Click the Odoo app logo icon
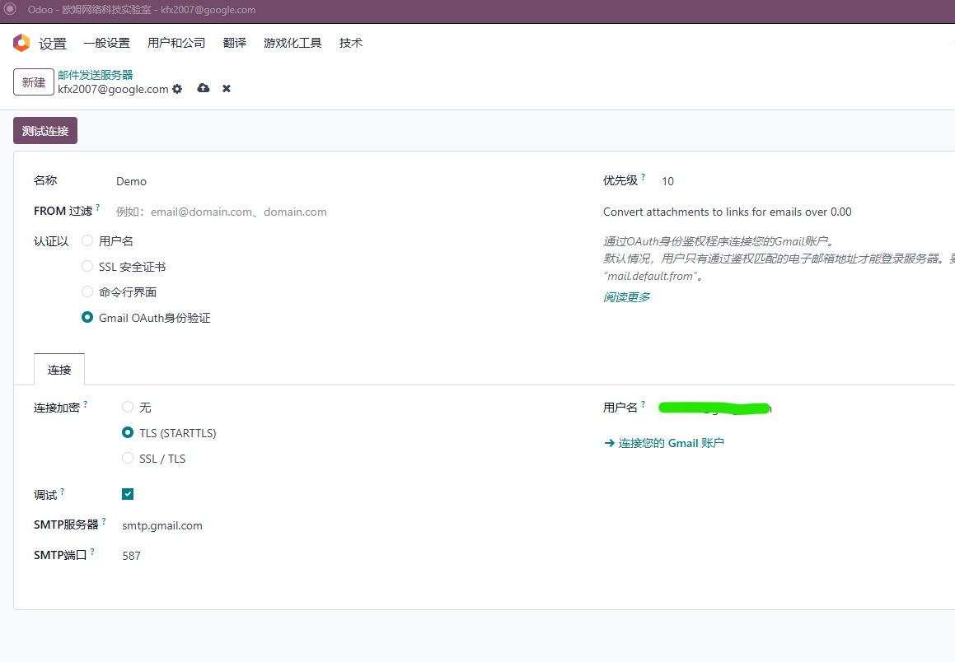955x662 pixels. pos(21,43)
